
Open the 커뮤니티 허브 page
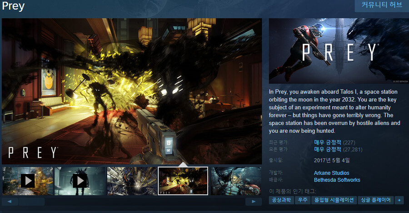(381, 5)
